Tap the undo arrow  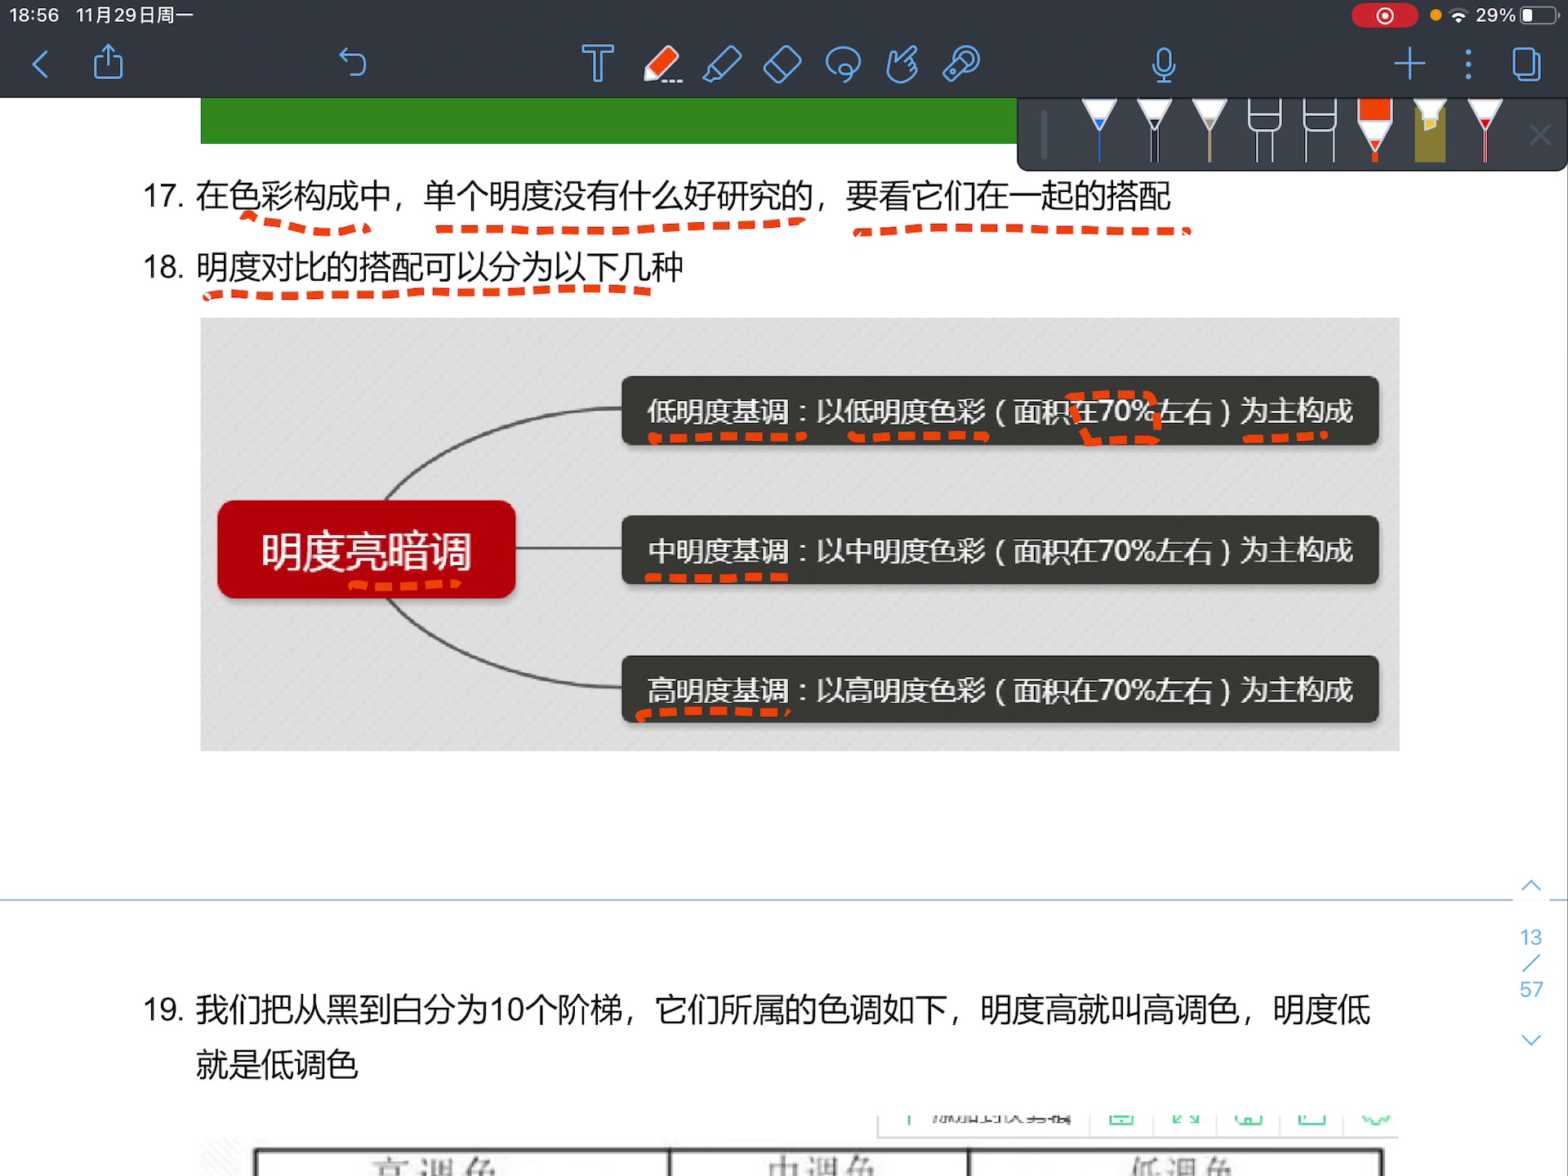[x=353, y=62]
